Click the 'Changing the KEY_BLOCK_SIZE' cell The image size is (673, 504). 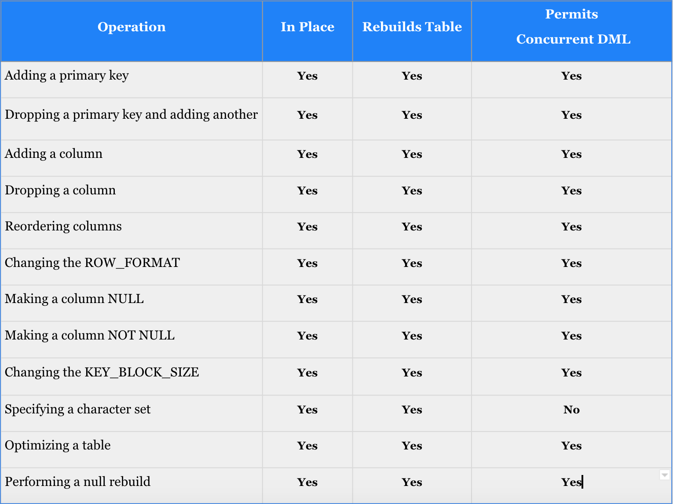[102, 373]
